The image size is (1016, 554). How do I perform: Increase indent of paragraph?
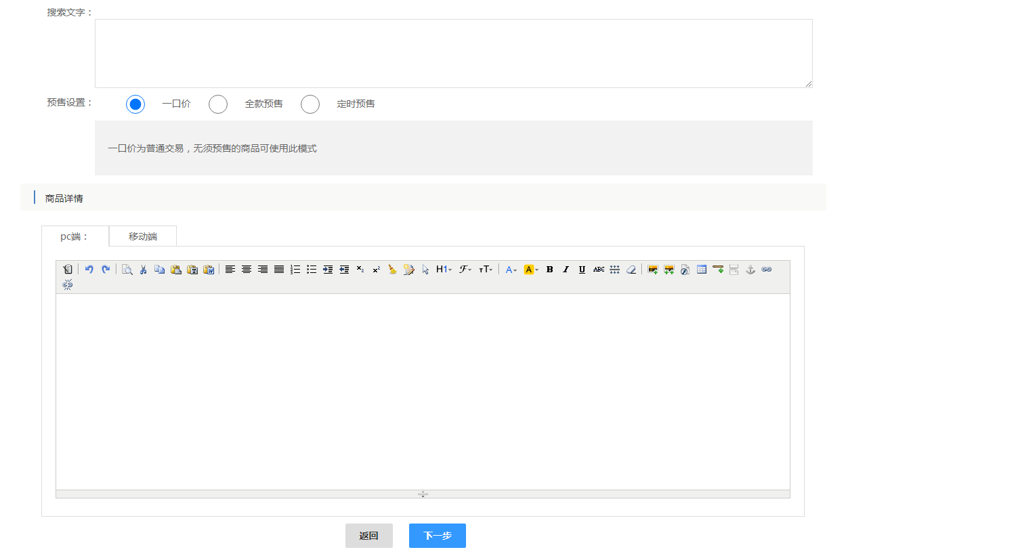click(328, 270)
